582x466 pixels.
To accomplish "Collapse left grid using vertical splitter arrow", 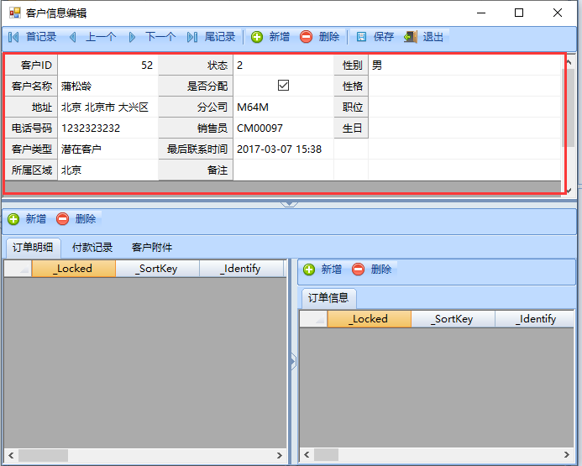I will coord(293,361).
